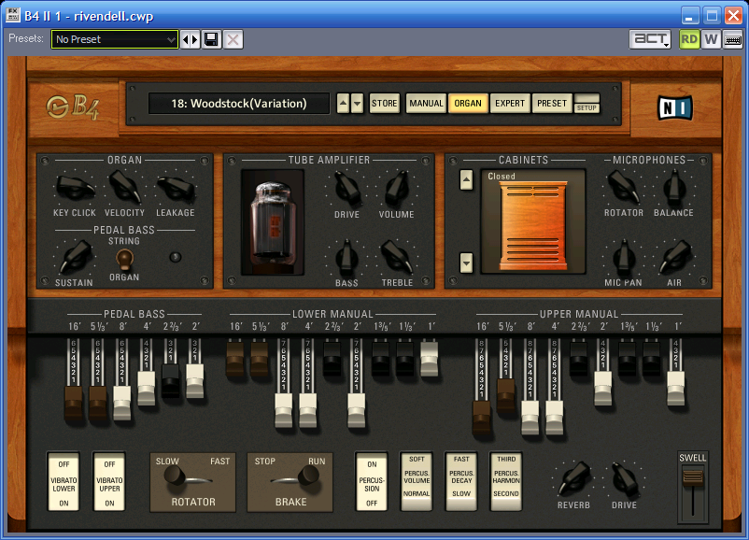
Task: Toggle the W automation write button
Action: point(711,39)
